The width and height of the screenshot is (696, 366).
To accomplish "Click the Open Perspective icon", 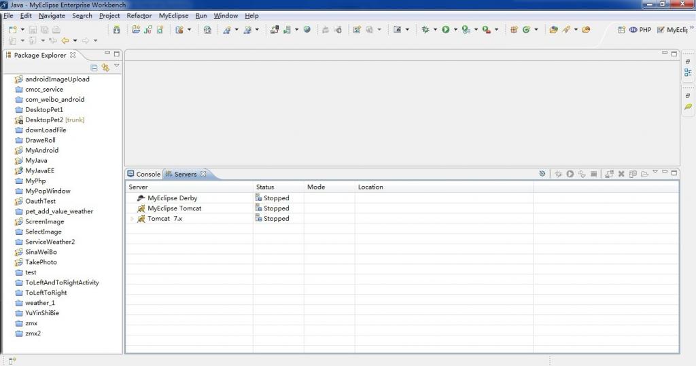I will coord(621,30).
